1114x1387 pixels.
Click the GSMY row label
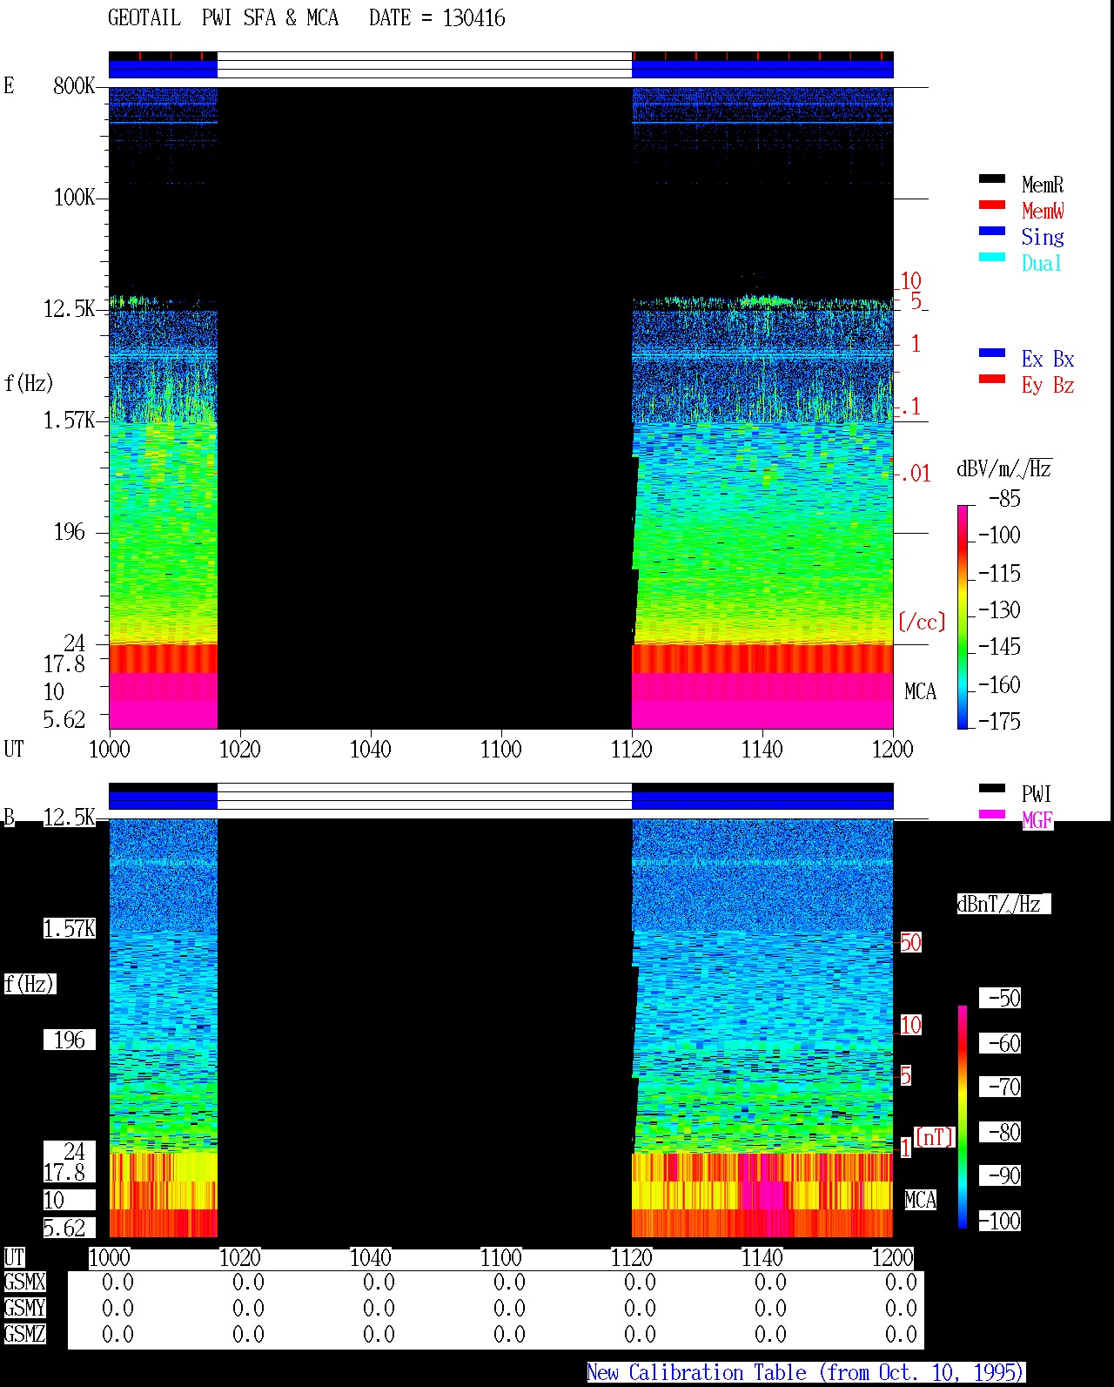pos(24,1308)
